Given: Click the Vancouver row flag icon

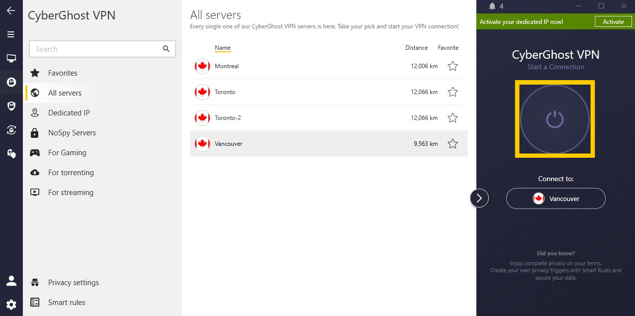Looking at the screenshot, I should pos(202,144).
